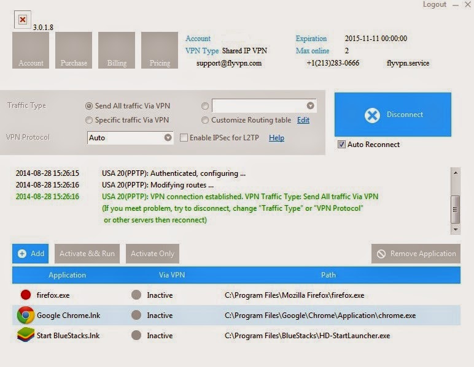Viewport: 474px width, 367px height.
Task: Click Logout
Action: (x=435, y=4)
